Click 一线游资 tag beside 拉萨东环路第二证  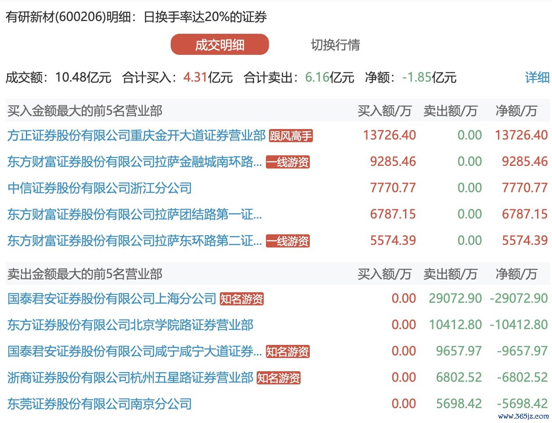[288, 241]
